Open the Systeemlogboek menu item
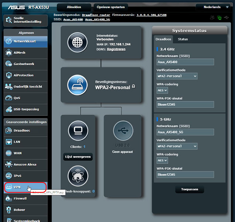The image size is (235, 222). [x=25, y=219]
